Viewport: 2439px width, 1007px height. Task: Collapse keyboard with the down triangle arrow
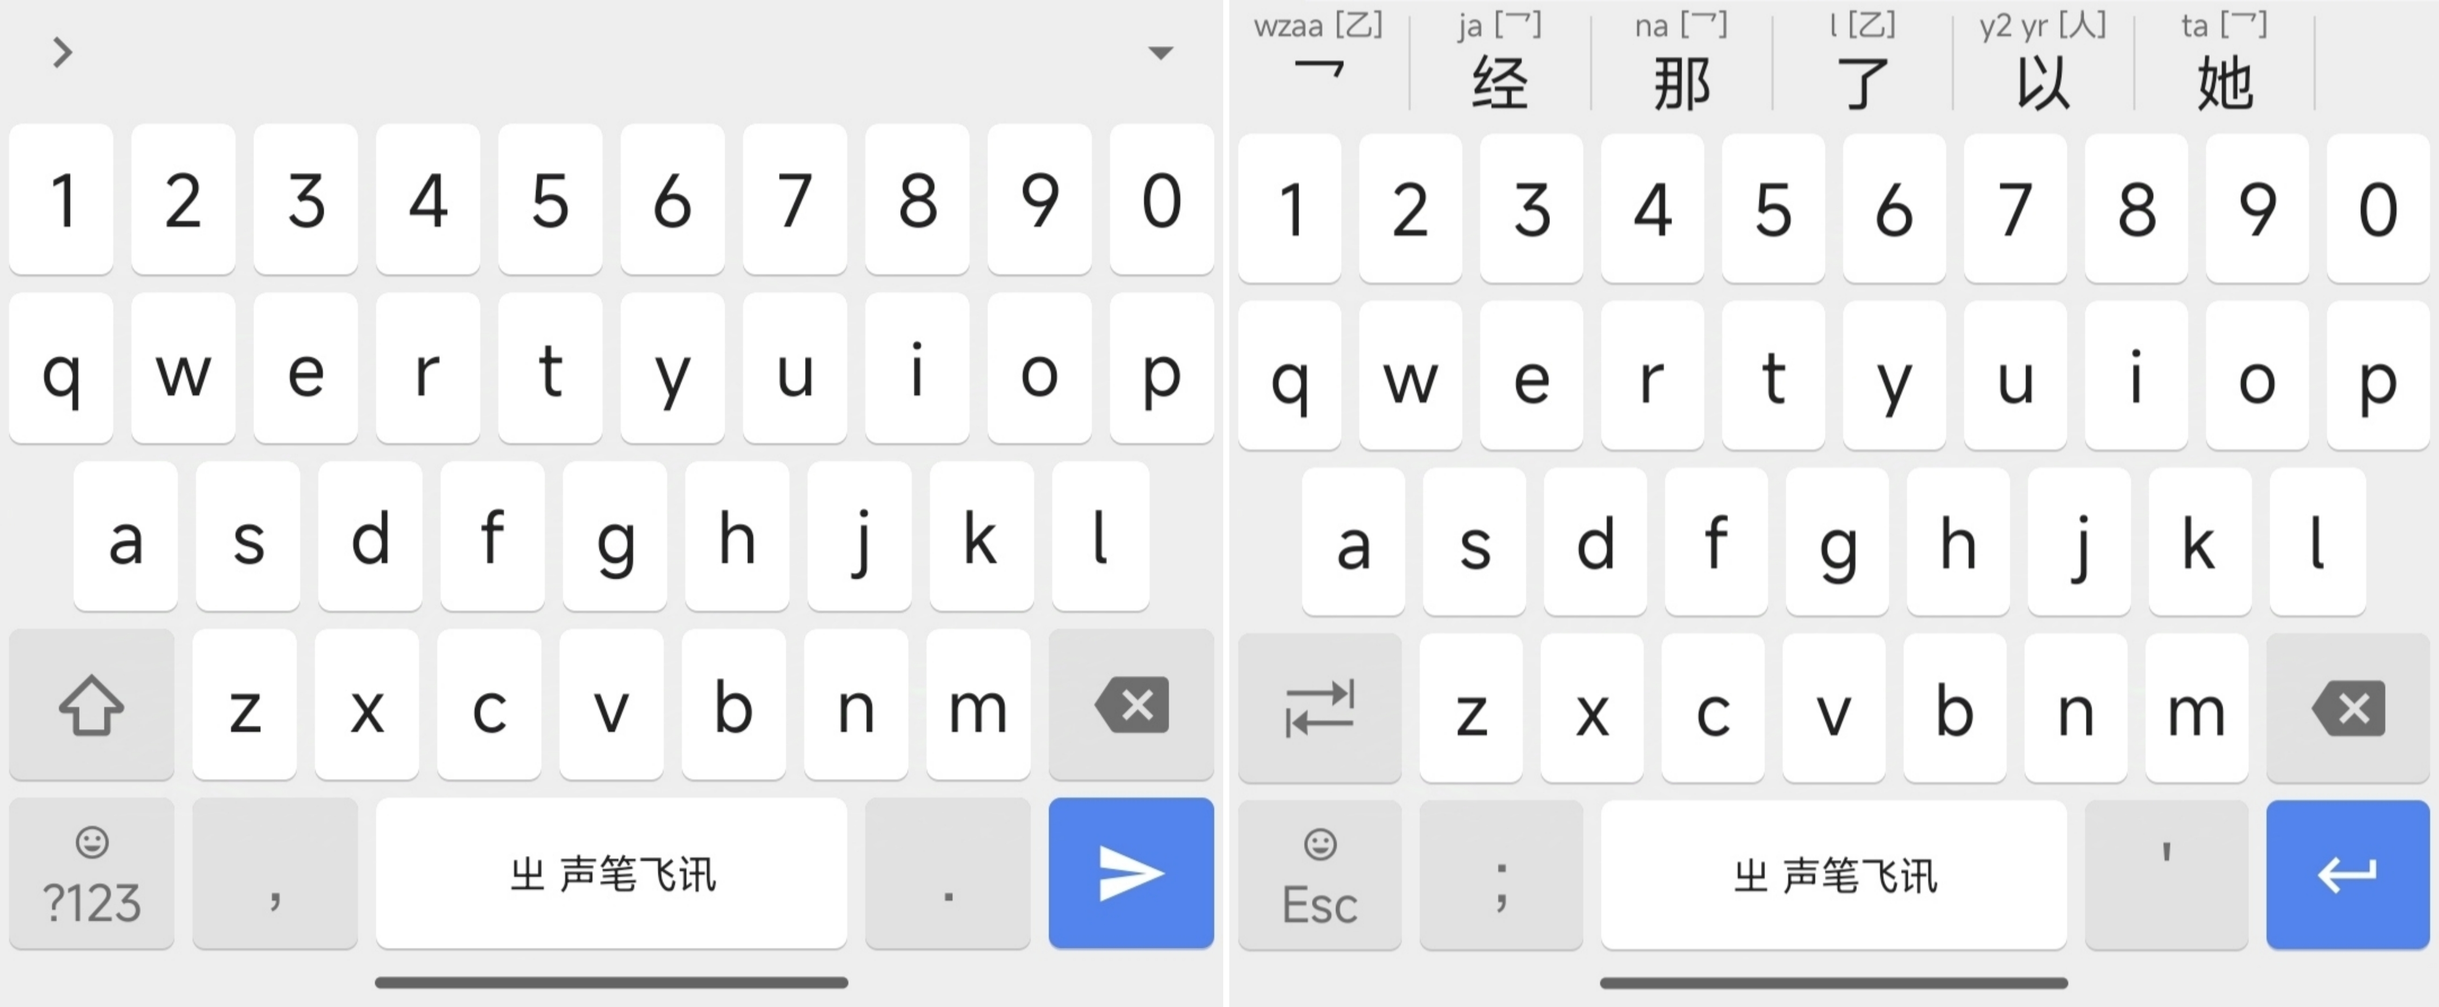click(1160, 52)
